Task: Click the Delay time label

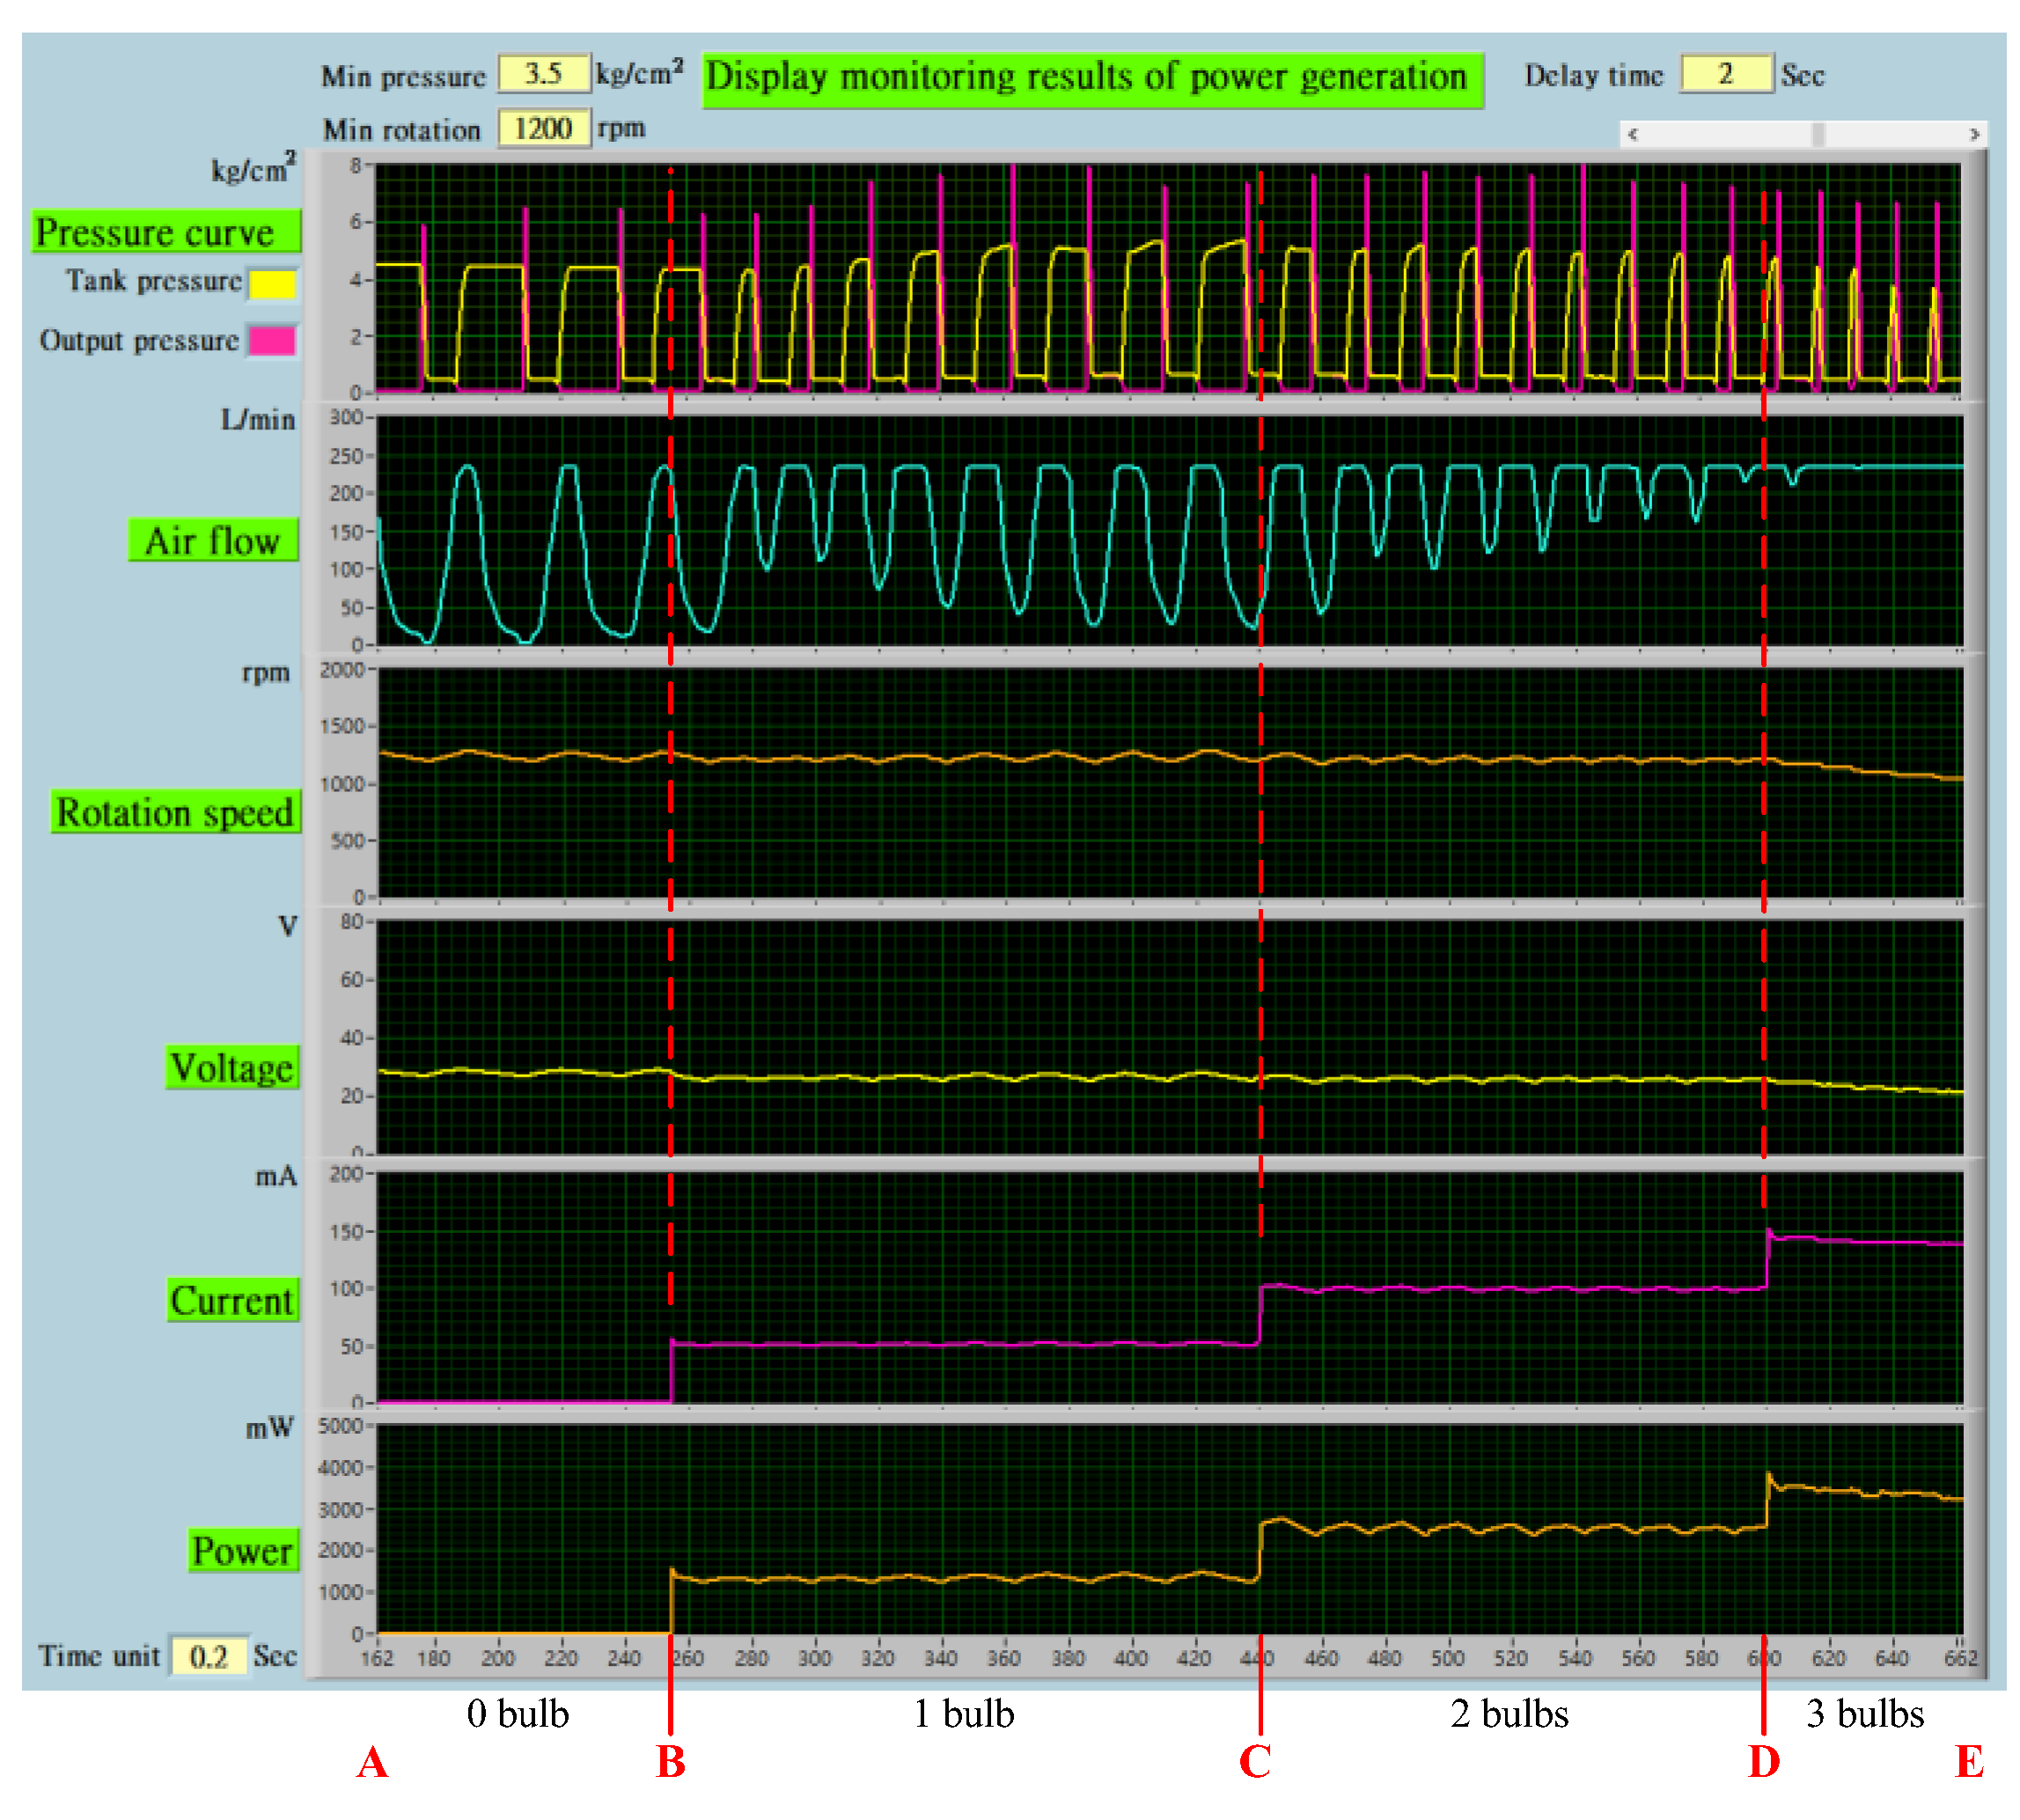Action: [x=1593, y=76]
